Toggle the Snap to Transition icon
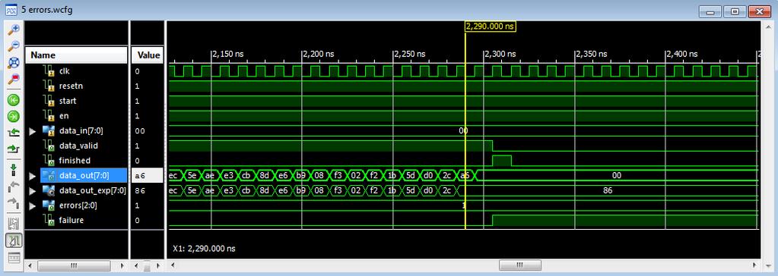Viewport: 778px width, 276px height. click(14, 241)
